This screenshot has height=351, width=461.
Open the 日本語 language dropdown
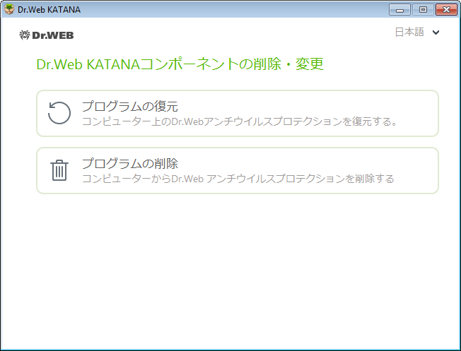click(417, 32)
